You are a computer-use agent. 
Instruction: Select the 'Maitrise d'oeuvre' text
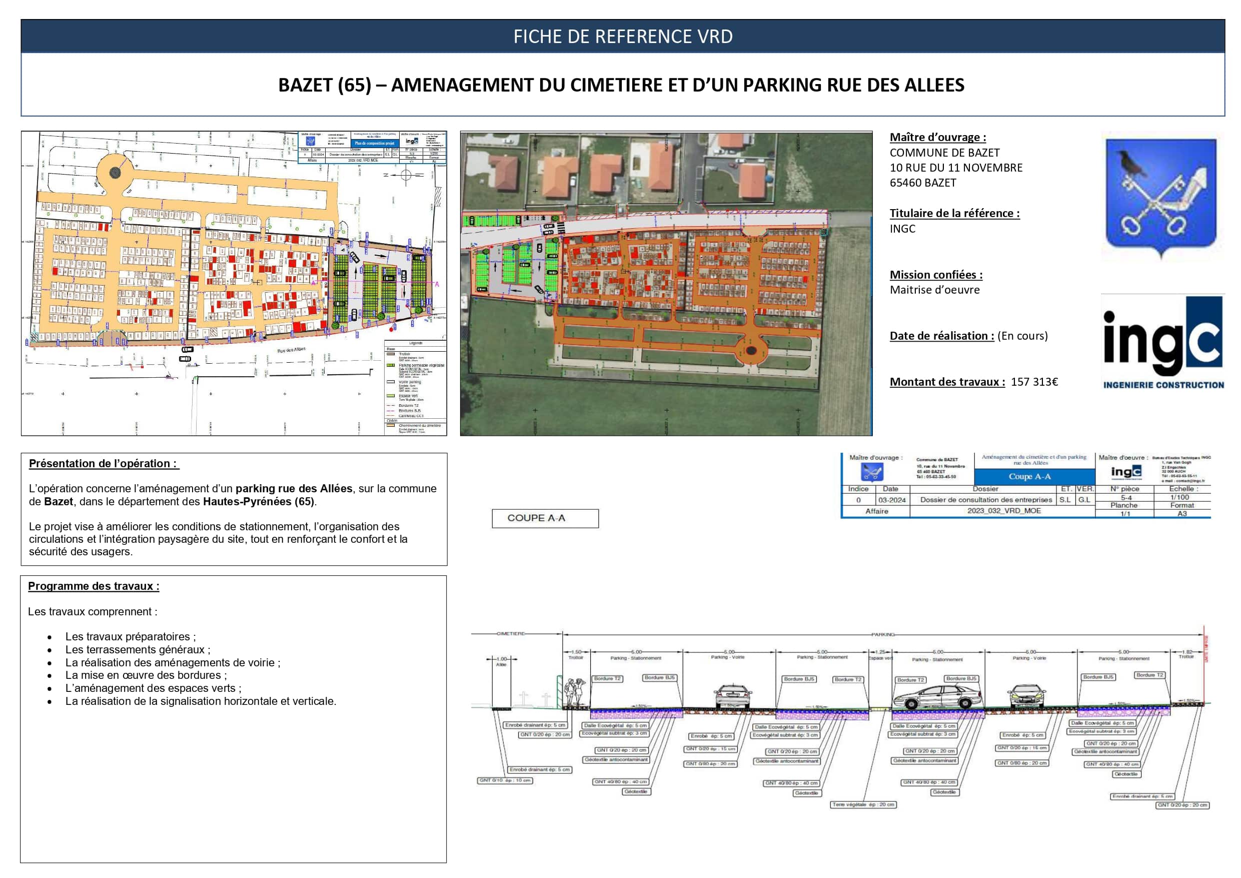pos(934,290)
